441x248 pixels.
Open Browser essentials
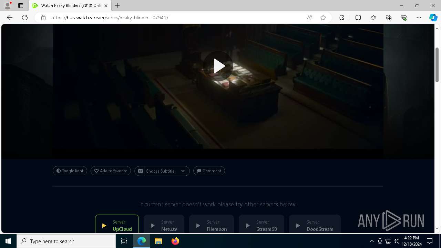click(x=404, y=18)
